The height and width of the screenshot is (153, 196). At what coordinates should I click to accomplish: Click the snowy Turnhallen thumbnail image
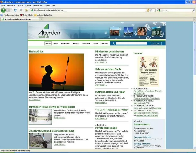(40, 117)
